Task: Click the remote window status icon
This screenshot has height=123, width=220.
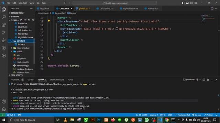Action: [3, 115]
